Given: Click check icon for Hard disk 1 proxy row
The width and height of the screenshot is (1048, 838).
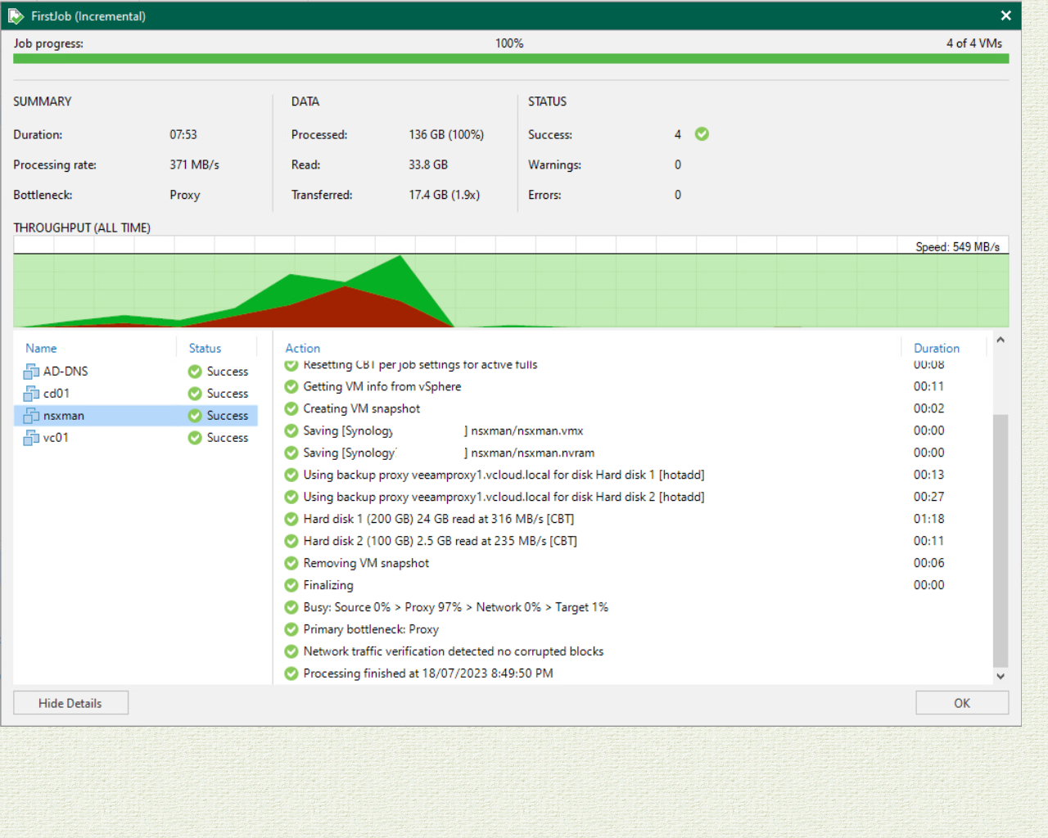Looking at the screenshot, I should pos(291,475).
